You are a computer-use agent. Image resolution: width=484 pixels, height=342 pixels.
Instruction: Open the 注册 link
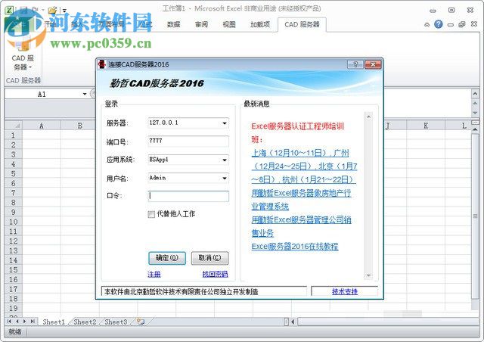coord(154,274)
